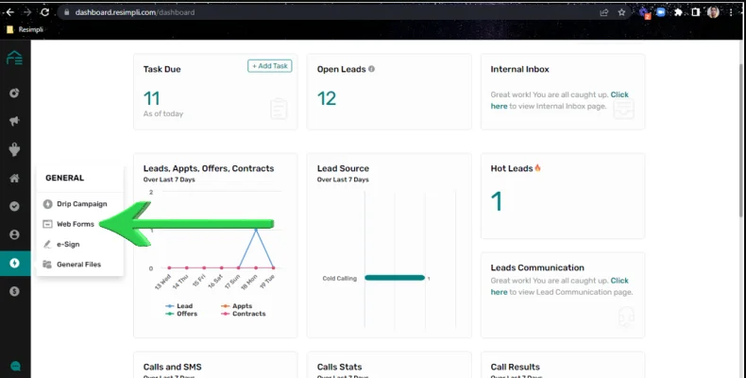Open the dollar sign accounting sidebar icon

coord(15,291)
